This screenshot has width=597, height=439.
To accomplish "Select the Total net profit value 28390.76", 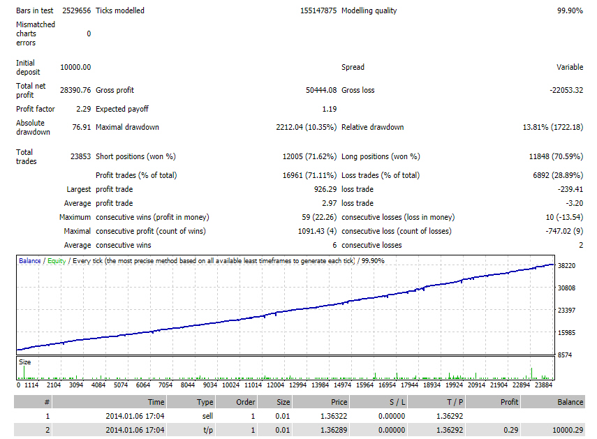I will click(x=75, y=90).
